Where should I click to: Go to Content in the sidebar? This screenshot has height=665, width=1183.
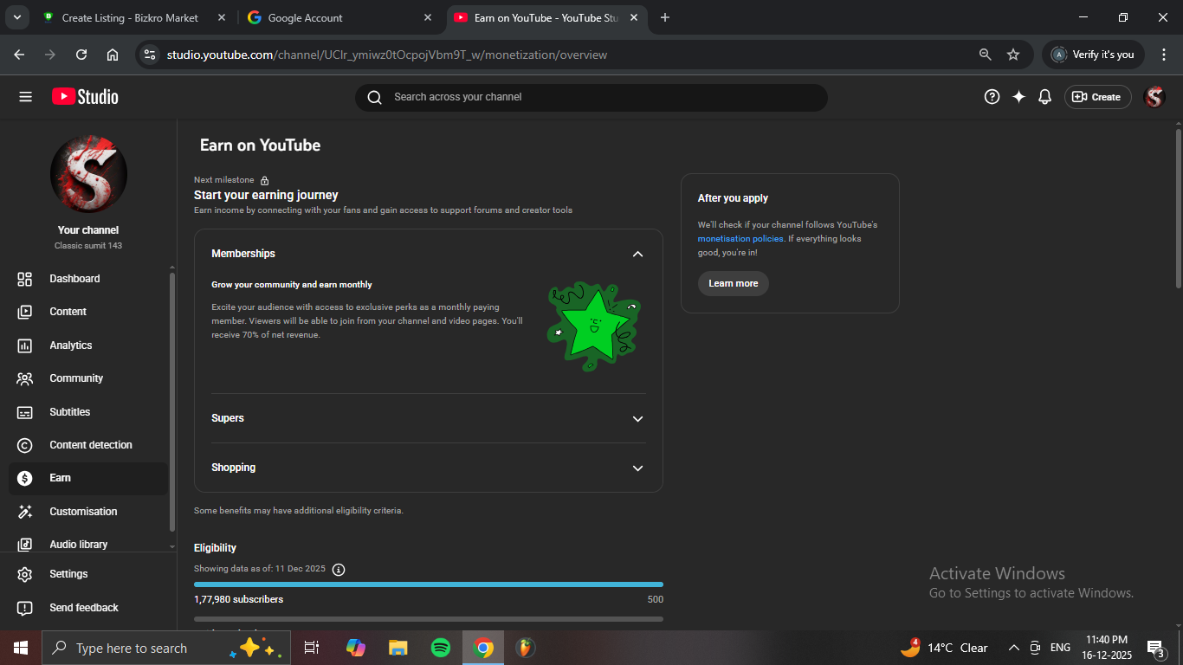[68, 312]
